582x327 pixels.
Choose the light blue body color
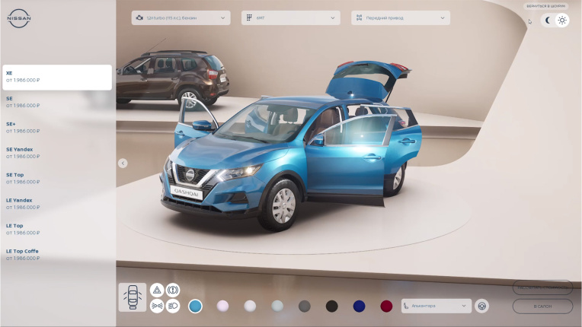coord(195,306)
